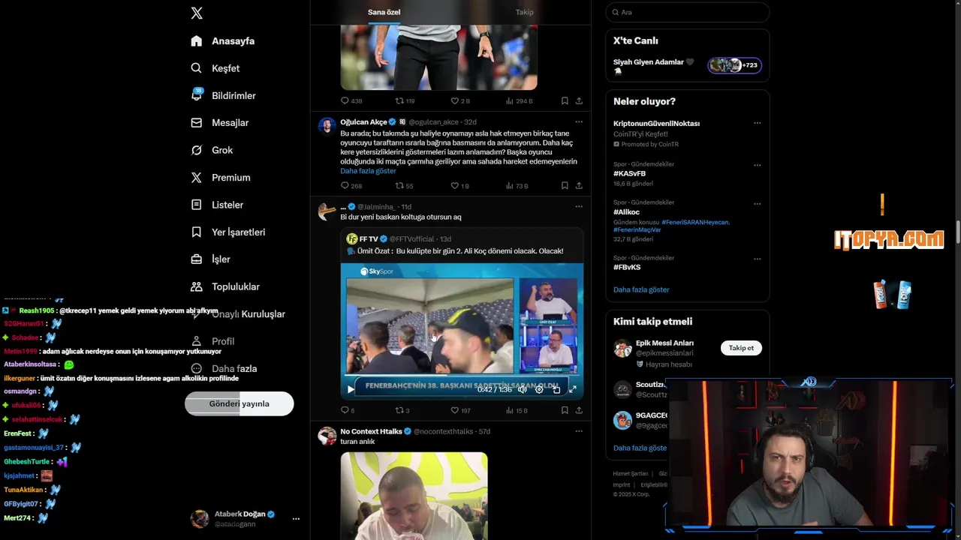
Task: Open more options on No Context Htalks post
Action: point(579,431)
